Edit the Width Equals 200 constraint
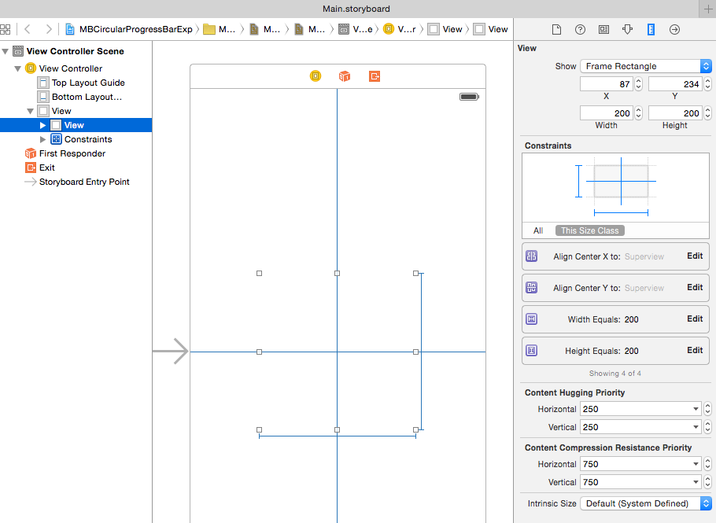Screen dimensions: 716x523 [x=693, y=319]
